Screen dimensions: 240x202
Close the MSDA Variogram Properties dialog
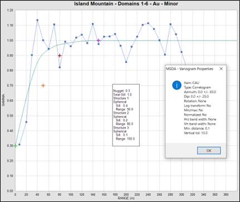click(x=221, y=68)
